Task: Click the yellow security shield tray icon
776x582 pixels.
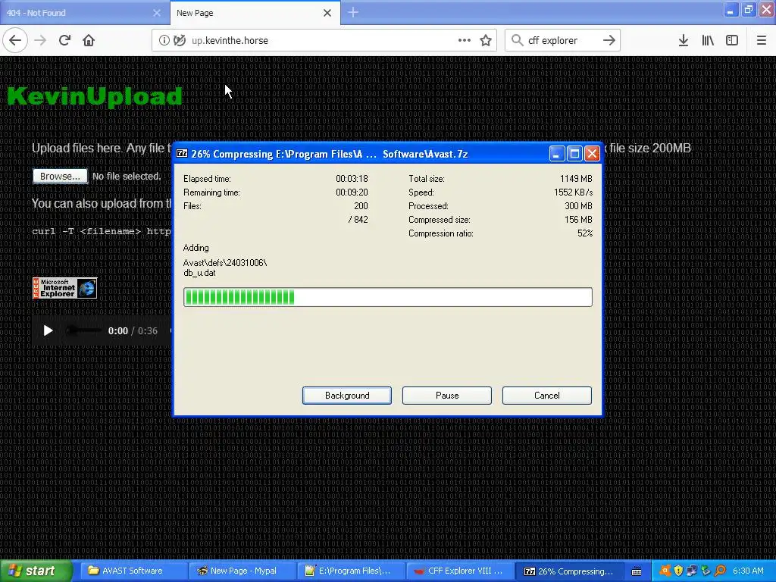Action: (678, 571)
